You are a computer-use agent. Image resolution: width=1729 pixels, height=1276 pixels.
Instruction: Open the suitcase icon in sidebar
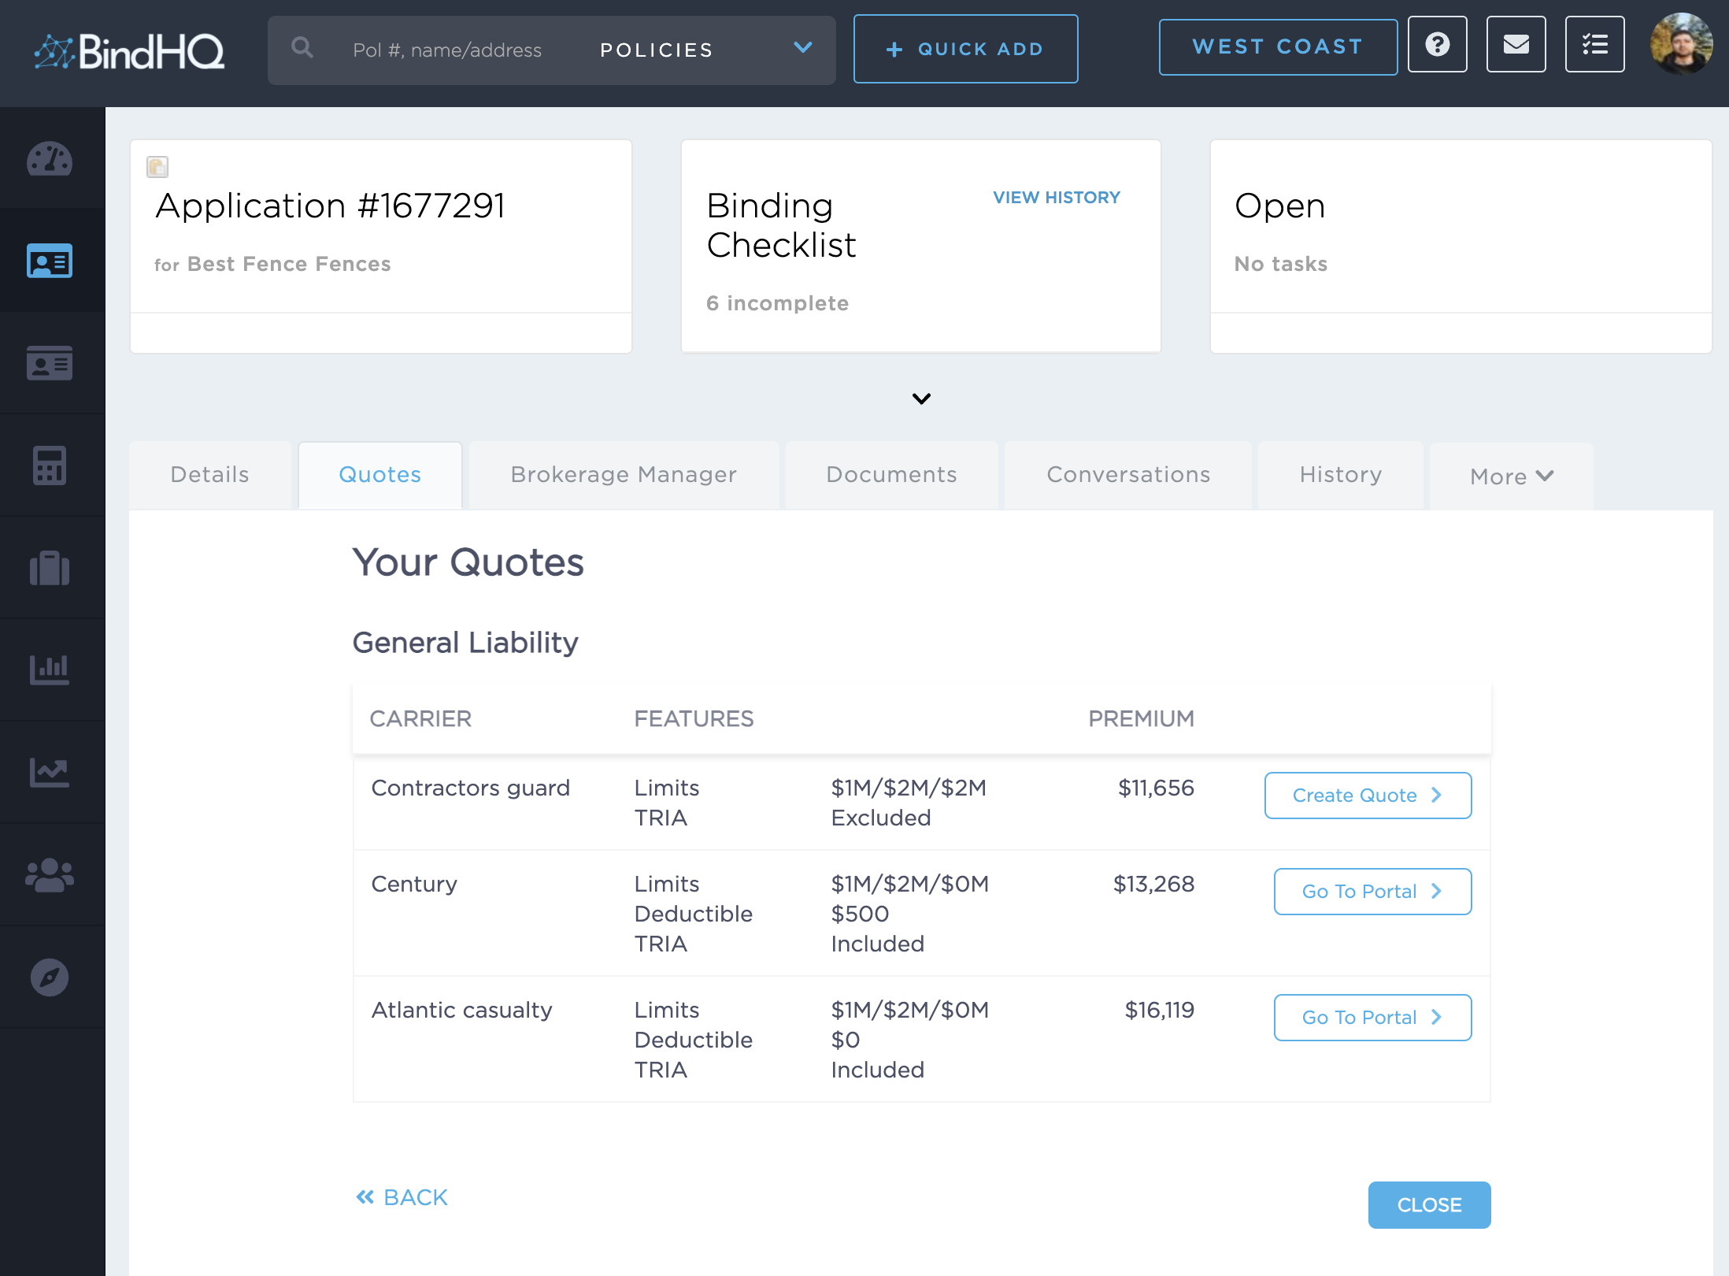coord(50,568)
